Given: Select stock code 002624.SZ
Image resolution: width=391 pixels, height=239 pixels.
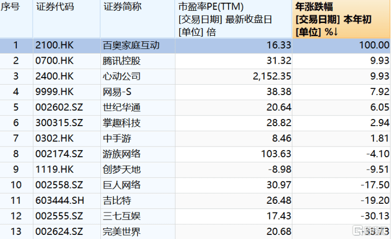Looking at the screenshot, I should [59, 231].
